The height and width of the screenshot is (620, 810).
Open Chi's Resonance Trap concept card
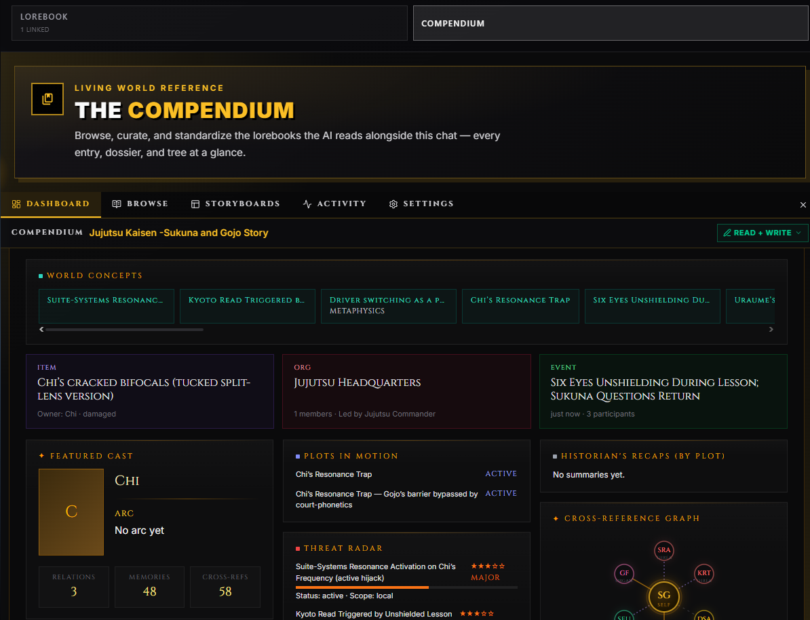pos(520,306)
